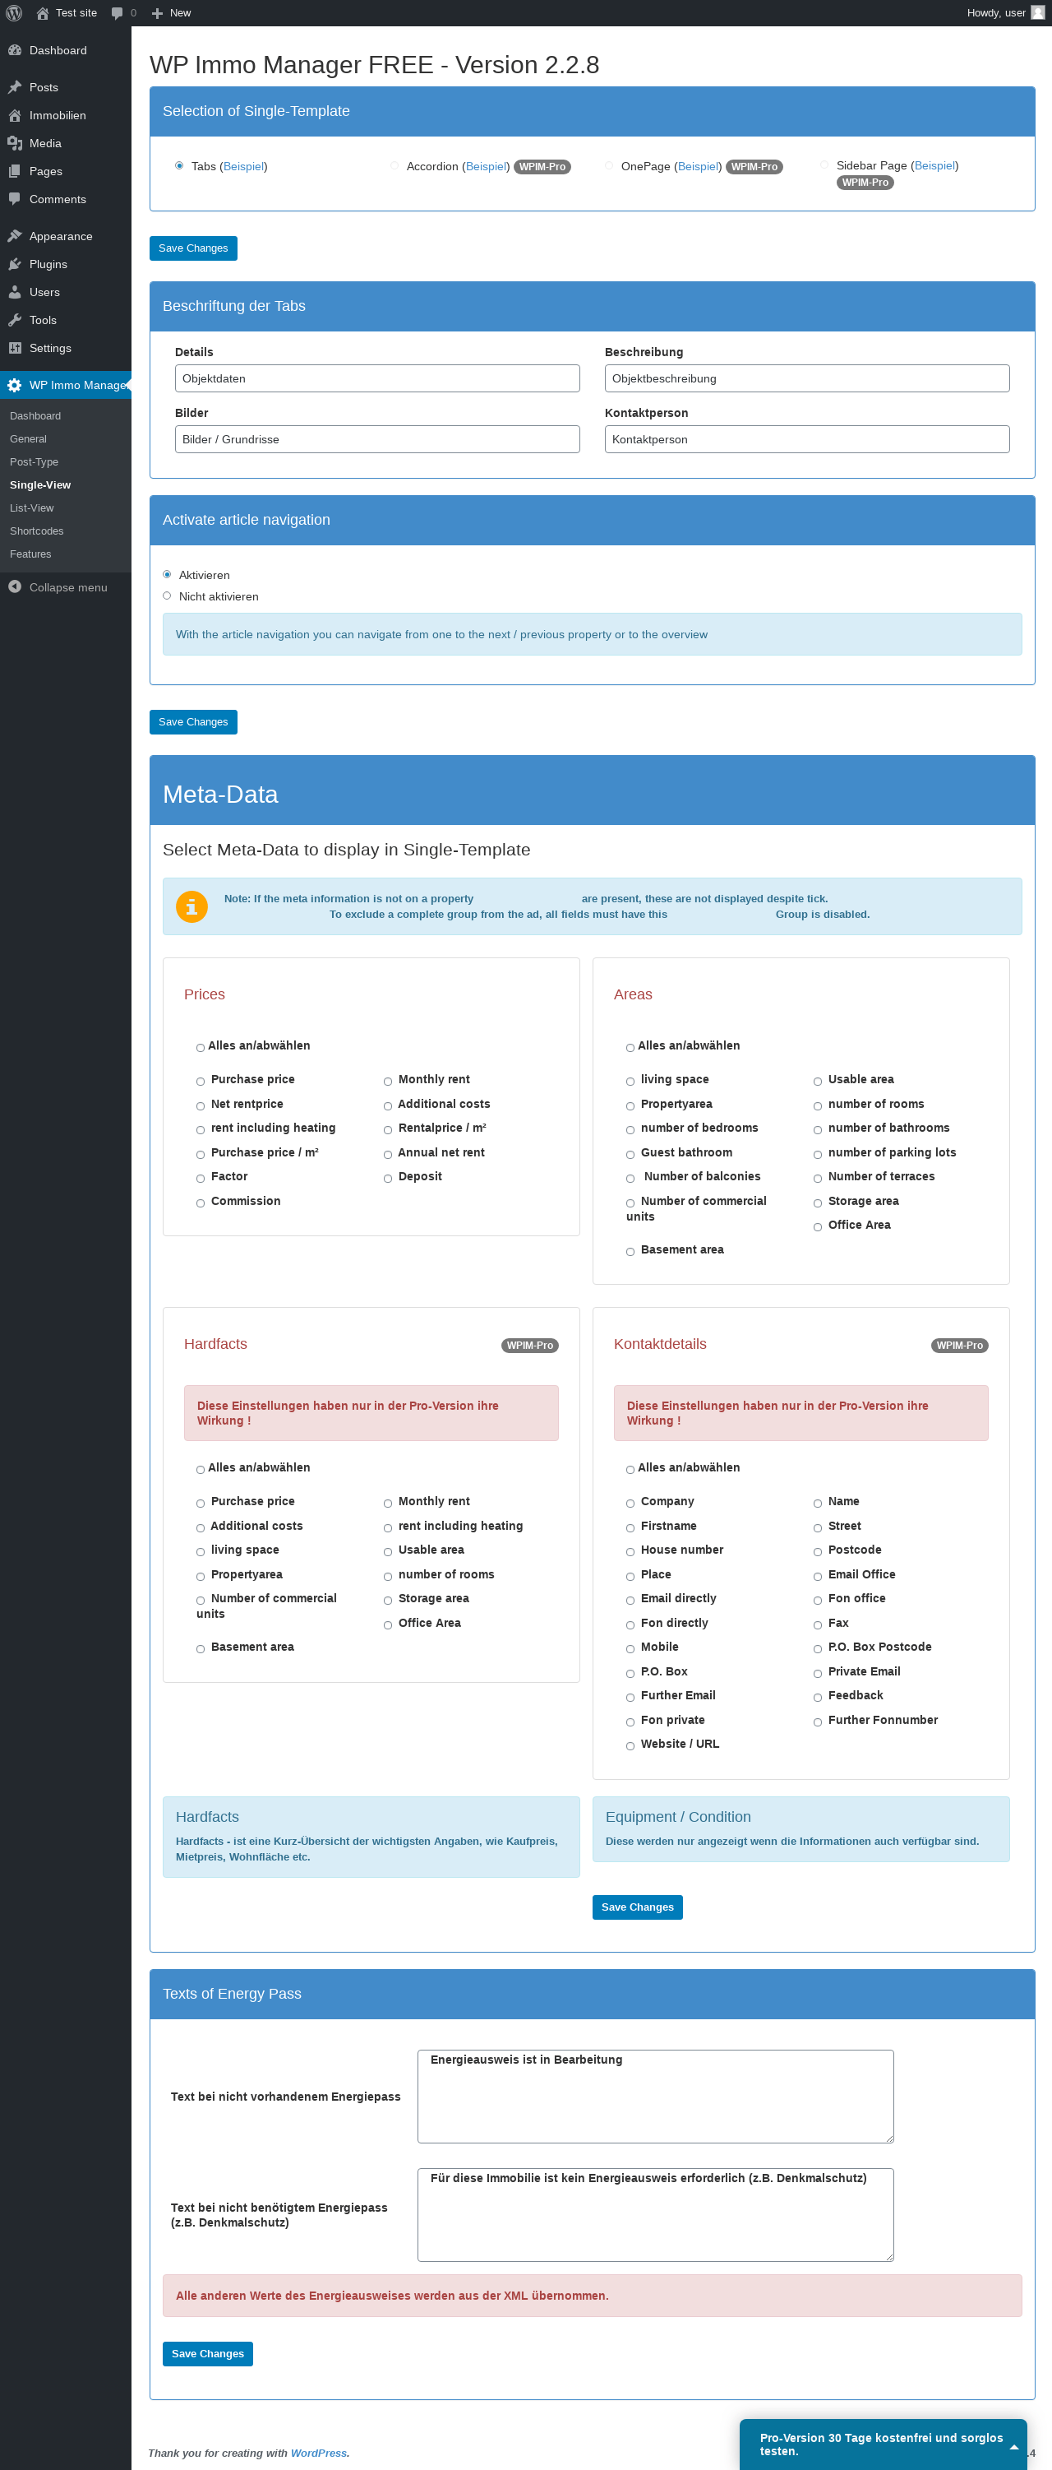Click the comments bubble icon in admin bar
The height and width of the screenshot is (2470, 1052).
(117, 12)
